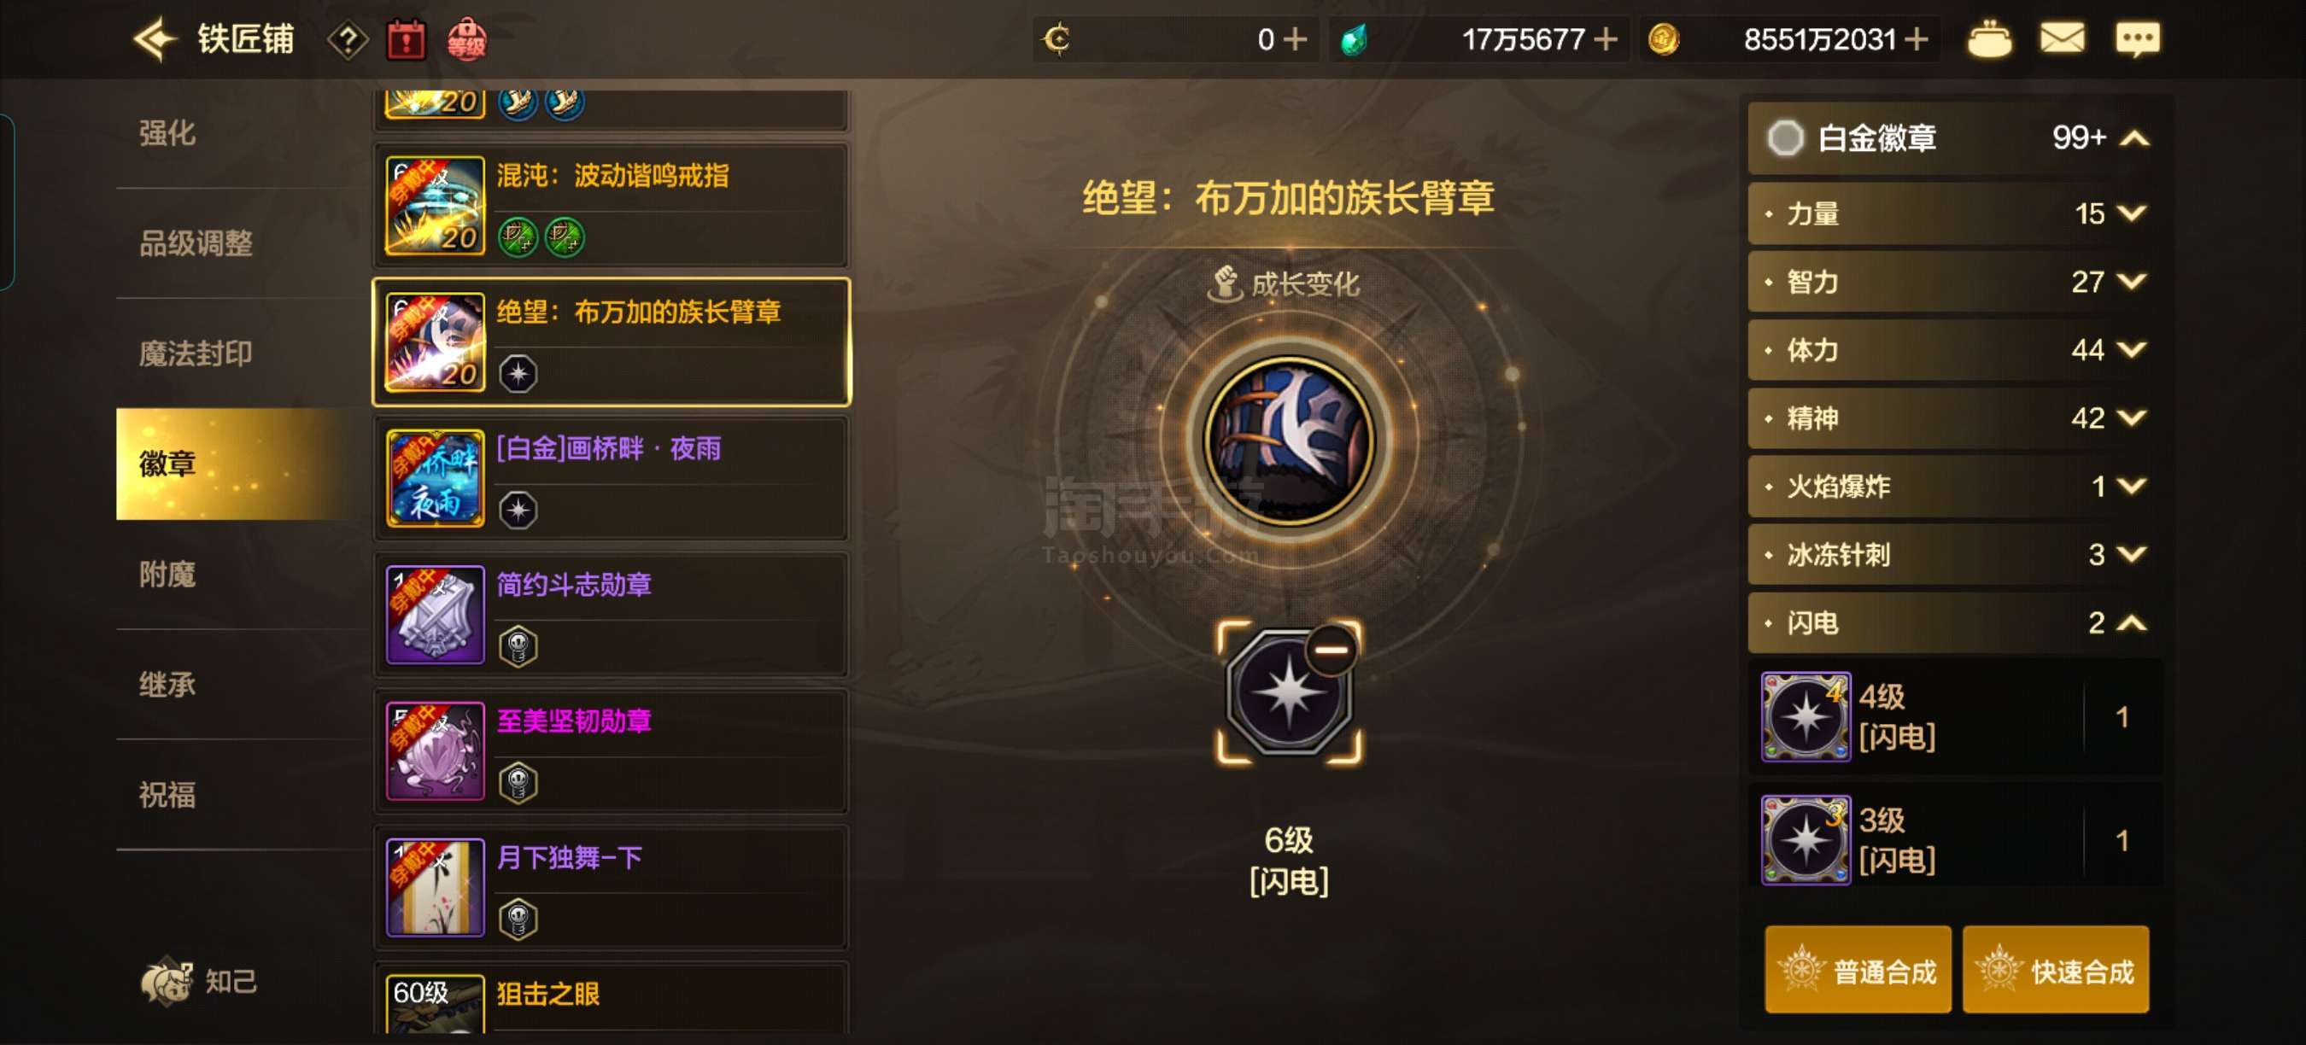Click the 快速合成 button
This screenshot has height=1045, width=2306.
coord(2056,970)
